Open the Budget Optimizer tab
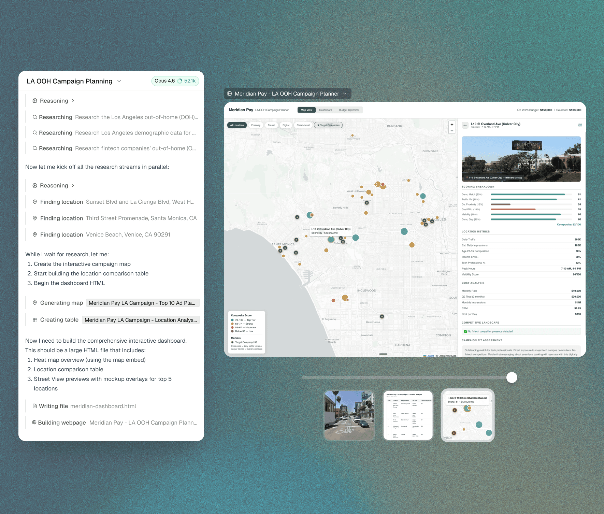Viewport: 604px width, 514px height. click(x=349, y=110)
